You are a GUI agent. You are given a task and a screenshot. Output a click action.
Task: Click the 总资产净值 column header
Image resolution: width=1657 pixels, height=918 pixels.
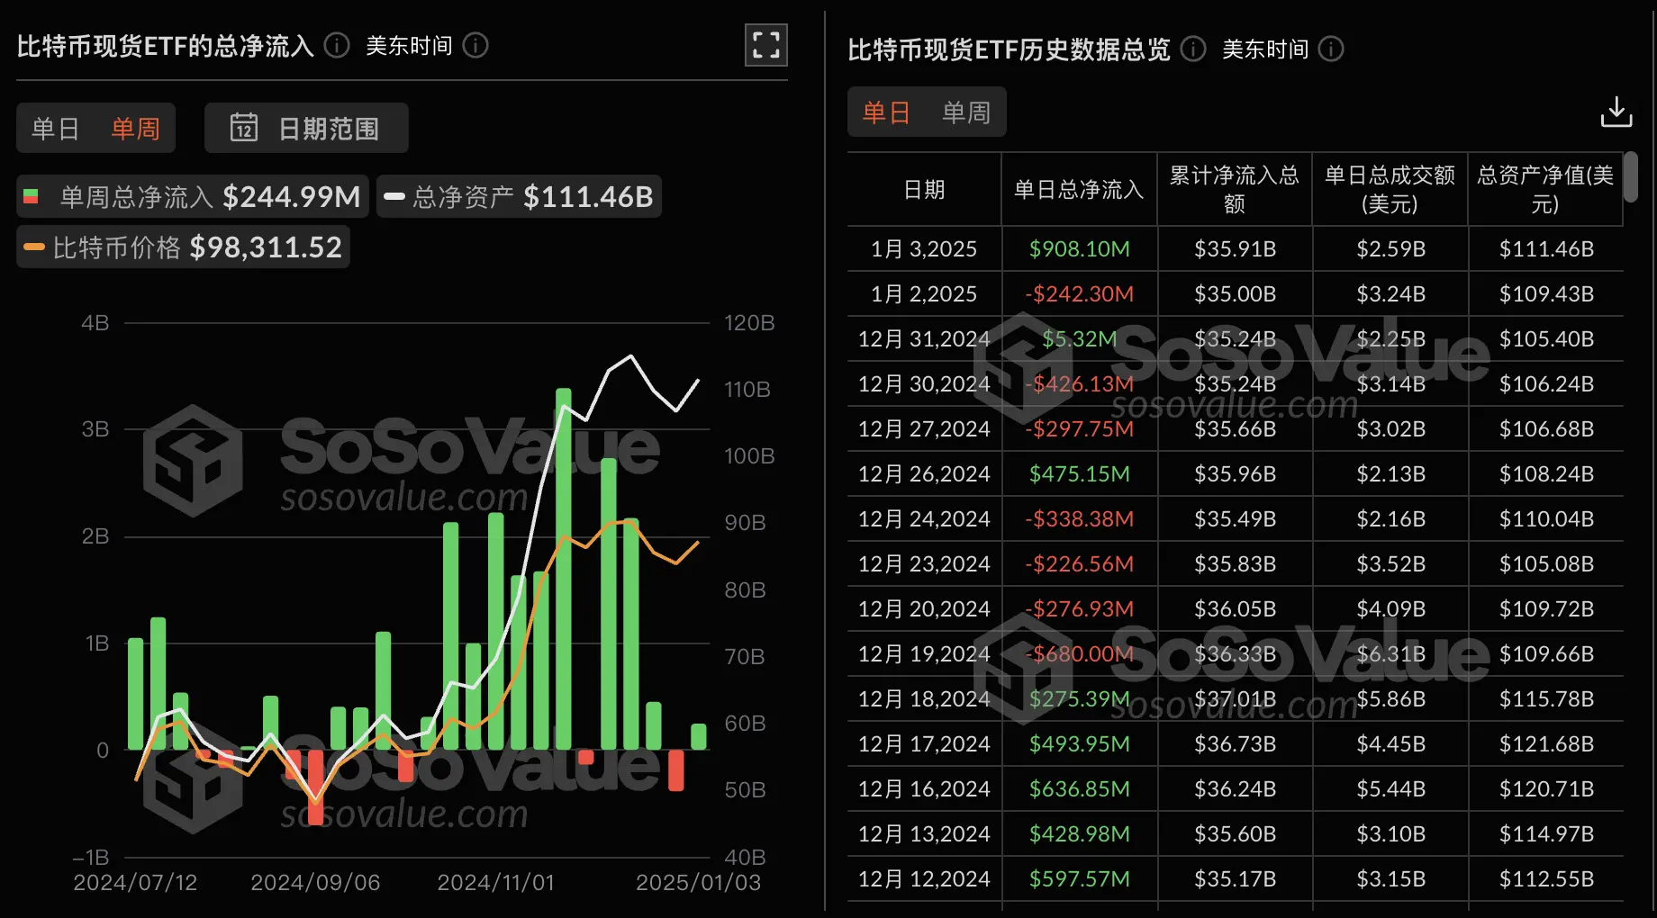[1545, 189]
